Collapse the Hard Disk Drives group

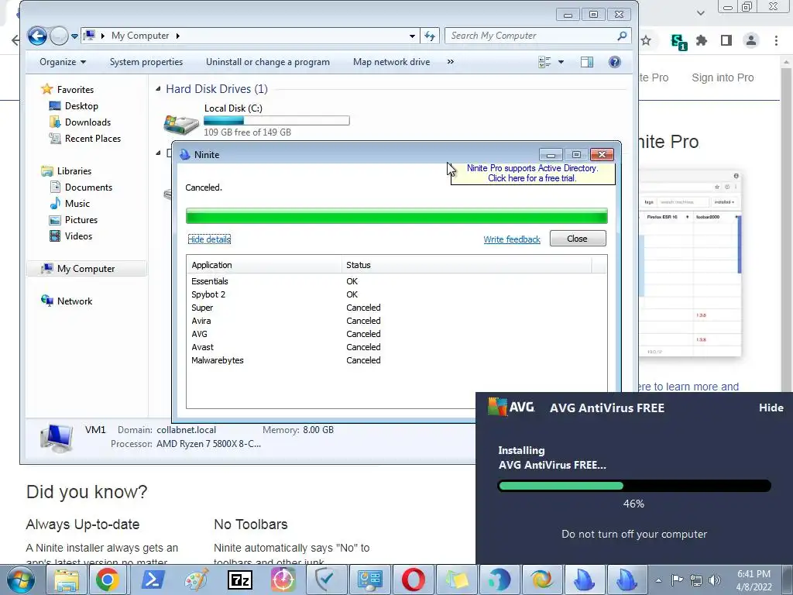[158, 89]
